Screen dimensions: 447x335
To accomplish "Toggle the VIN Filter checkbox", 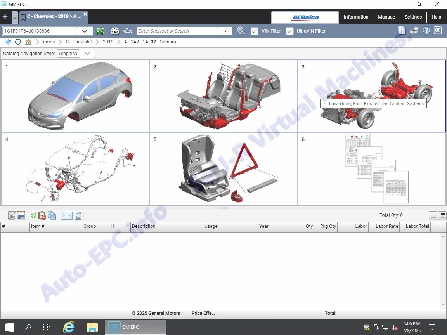I will pos(255,31).
